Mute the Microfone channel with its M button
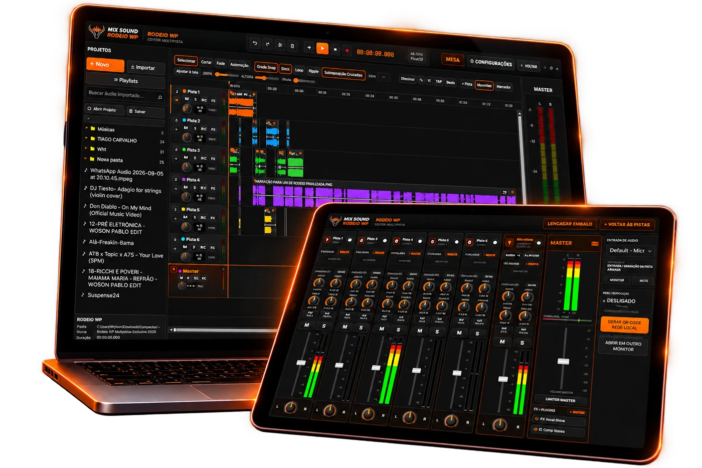Screen dimensions: 702x468 [x=503, y=342]
